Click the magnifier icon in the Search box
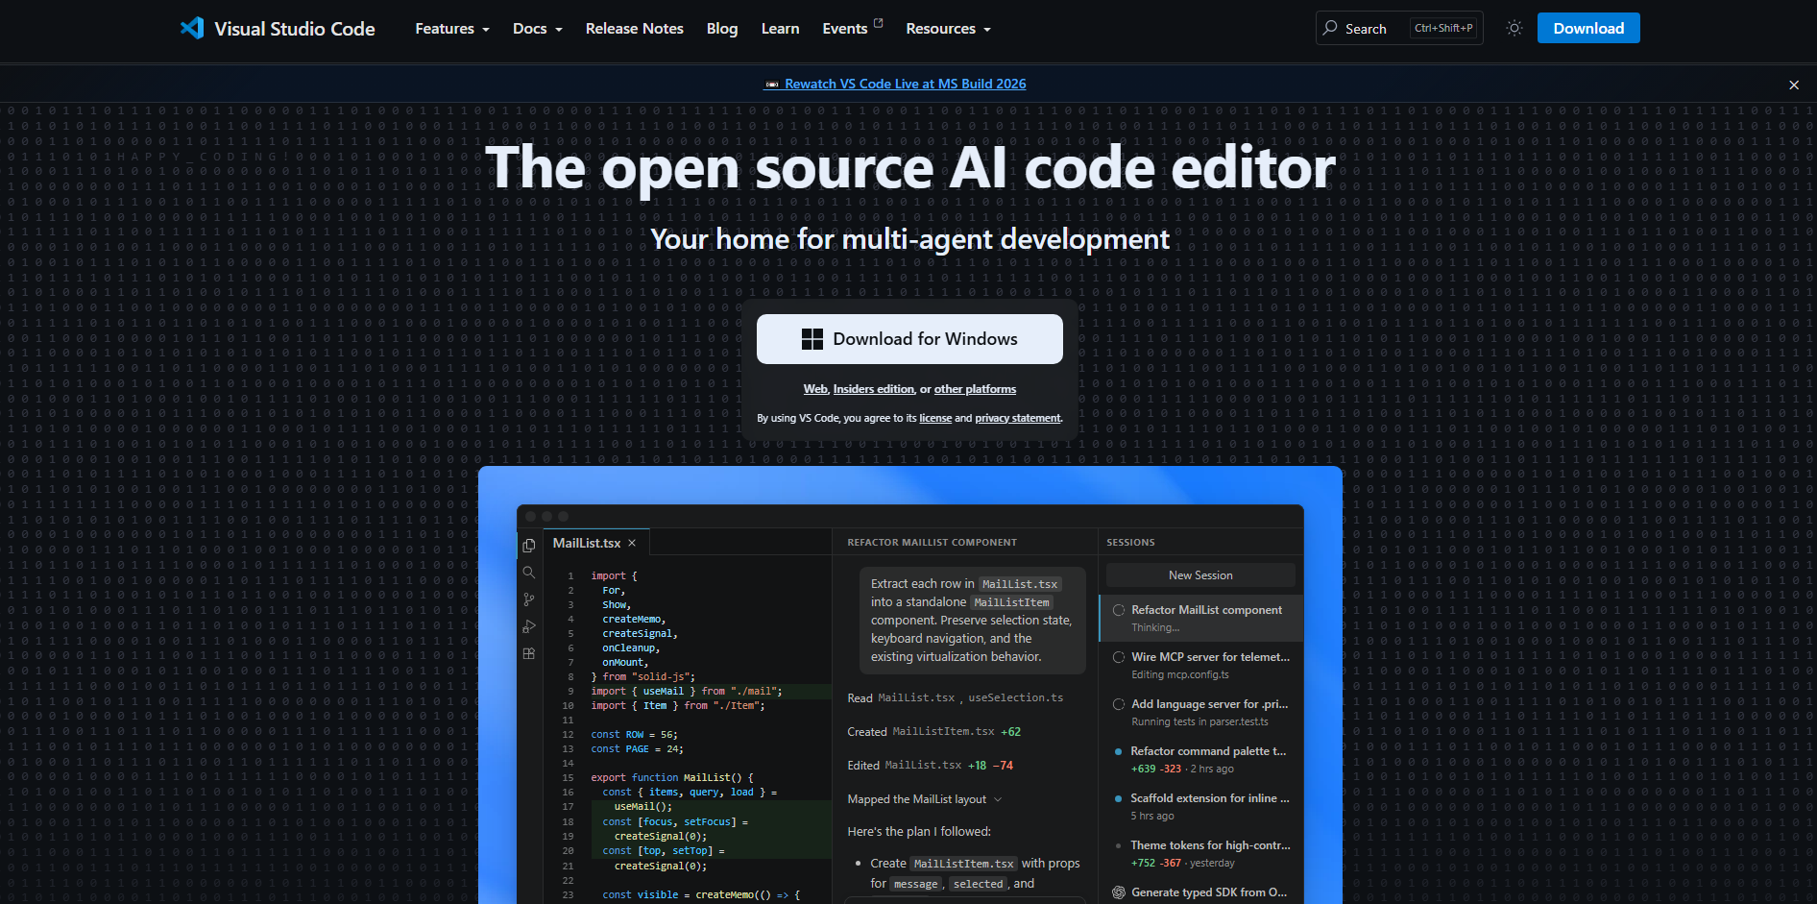The width and height of the screenshot is (1817, 904). (1330, 28)
